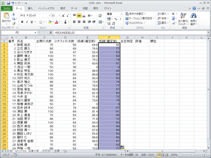Decrease decimal places
Viewport: 211px width, 158px height.
click(113, 23)
